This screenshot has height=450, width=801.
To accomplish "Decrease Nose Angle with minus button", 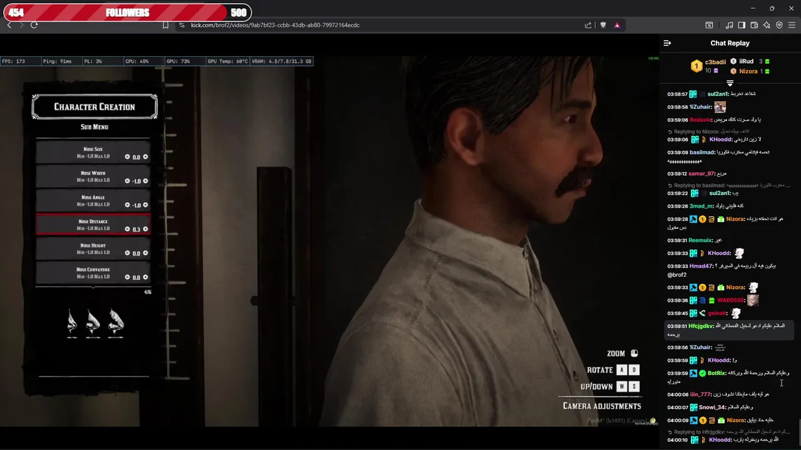I will pyautogui.click(x=128, y=205).
